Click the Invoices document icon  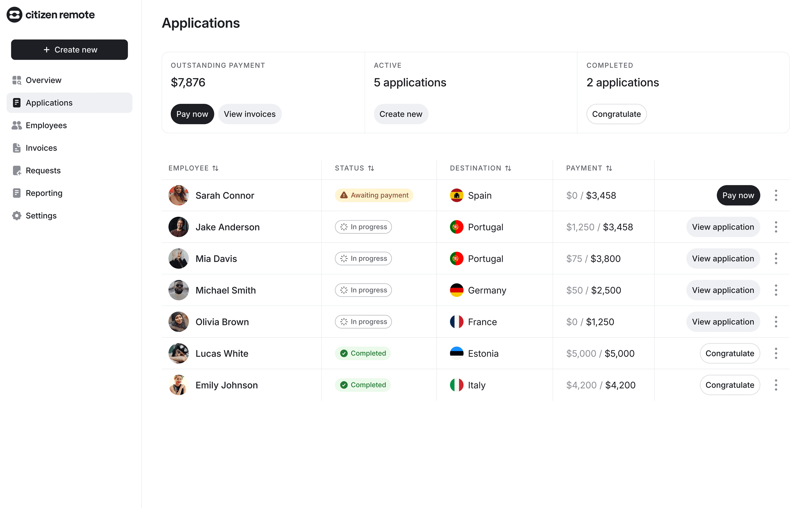(17, 148)
